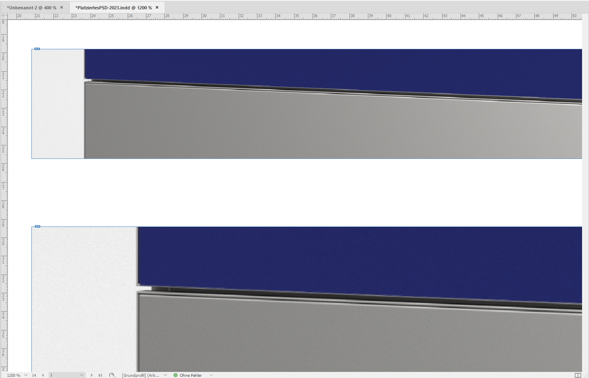Viewport: 589px width, 378px height.
Task: Click the horizontal ruler above the document
Action: point(295,16)
